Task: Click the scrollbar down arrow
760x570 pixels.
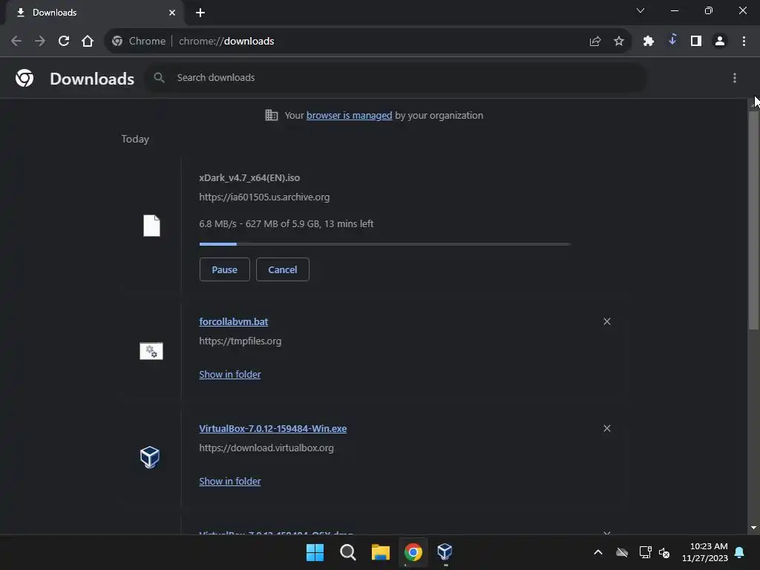Action: [754, 528]
